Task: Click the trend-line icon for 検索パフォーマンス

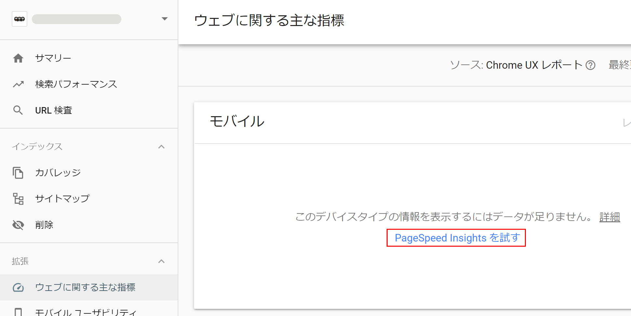Action: click(18, 84)
